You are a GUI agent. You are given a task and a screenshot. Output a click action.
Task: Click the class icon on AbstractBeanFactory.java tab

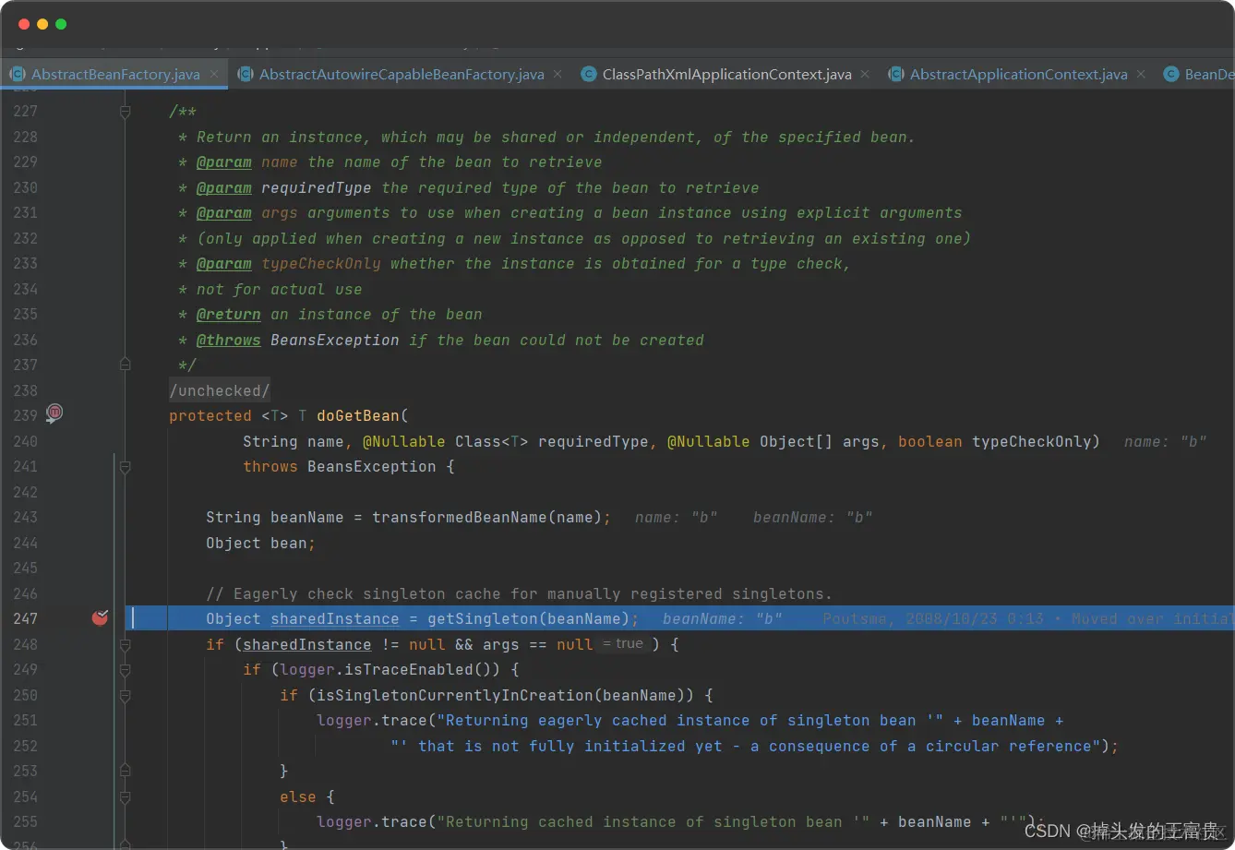17,75
